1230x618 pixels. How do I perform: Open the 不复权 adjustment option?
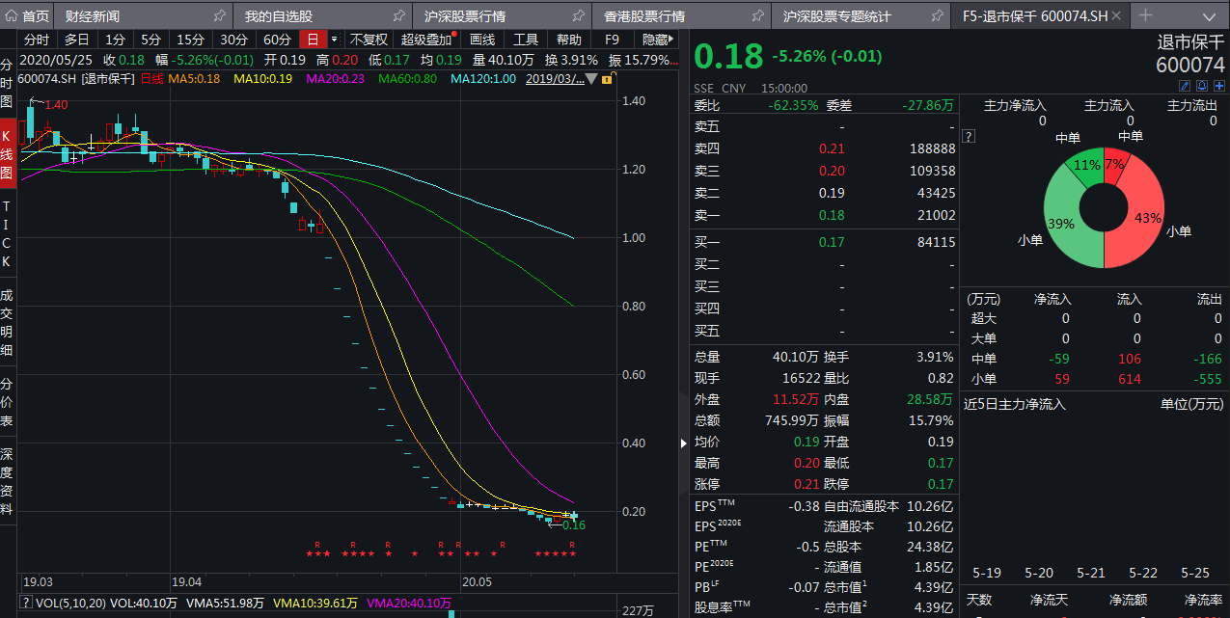(368, 40)
